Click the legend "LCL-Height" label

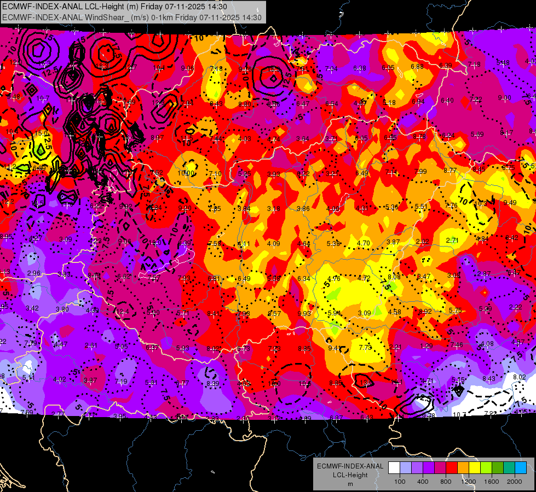(x=350, y=475)
